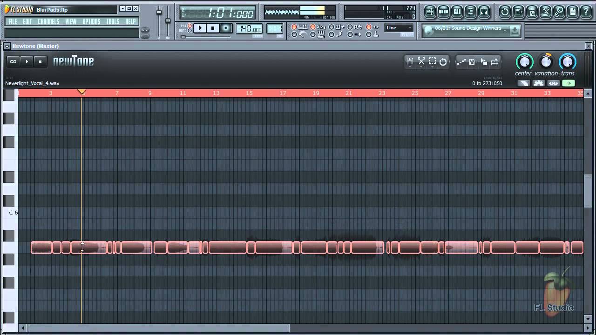The width and height of the screenshot is (596, 335).
Task: Click NewTone drag sample selection icon
Action: tap(484, 61)
